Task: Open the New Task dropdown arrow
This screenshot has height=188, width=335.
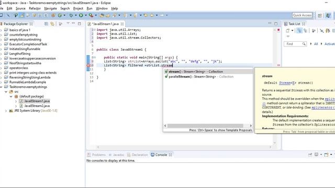Action: tap(292, 31)
